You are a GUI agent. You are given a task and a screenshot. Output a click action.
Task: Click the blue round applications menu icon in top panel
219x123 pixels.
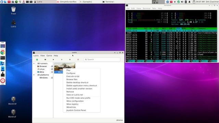pyautogui.click(x=2, y=2)
